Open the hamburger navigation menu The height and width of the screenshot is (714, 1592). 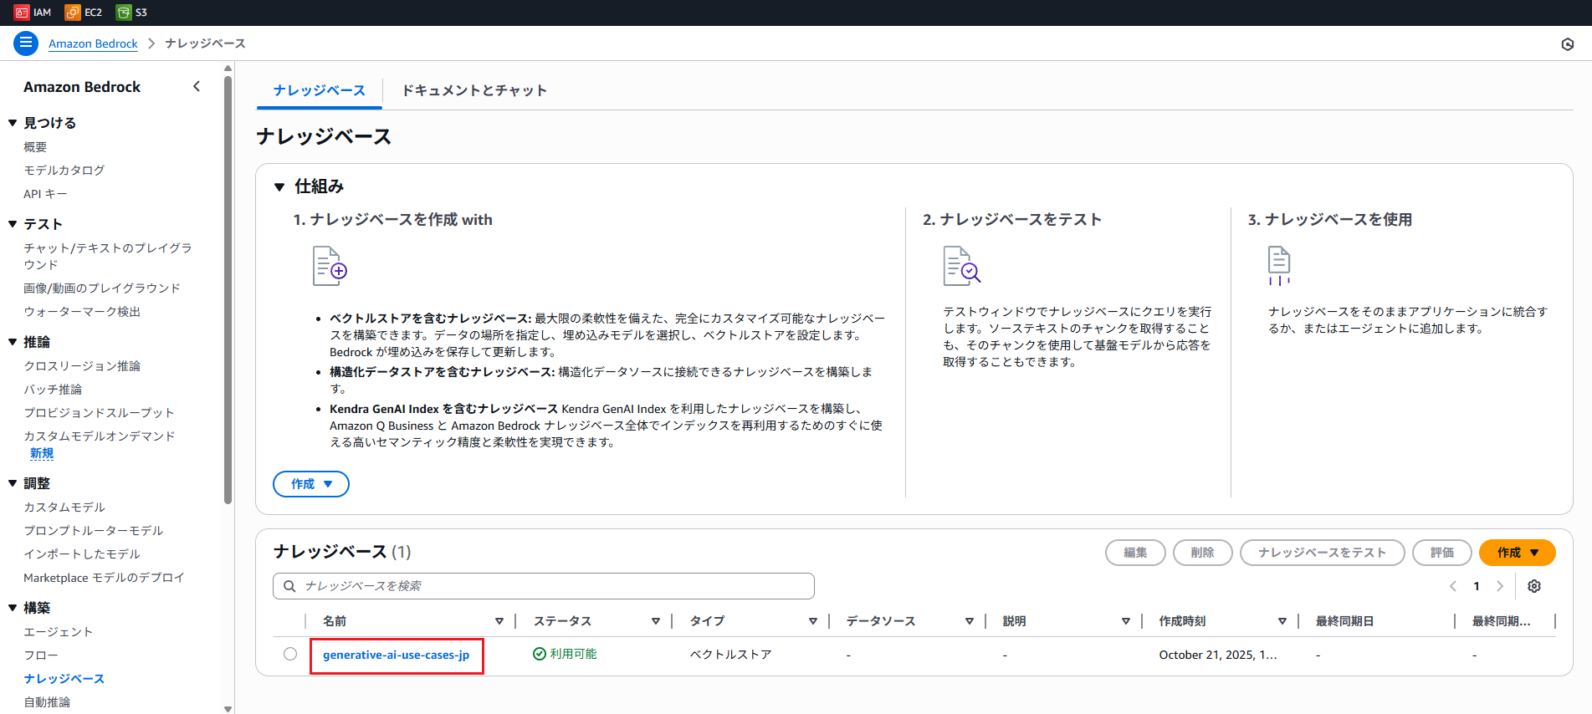[26, 43]
